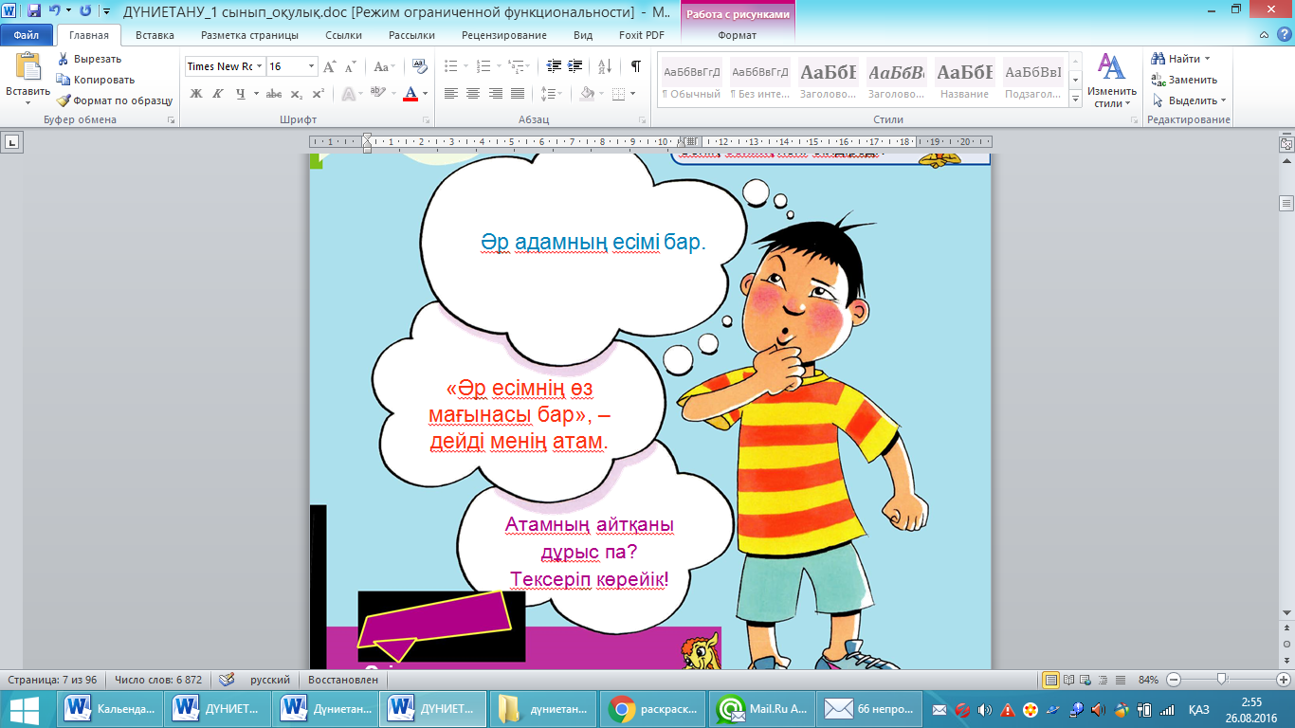Click the sort A-Я icon

(x=604, y=66)
